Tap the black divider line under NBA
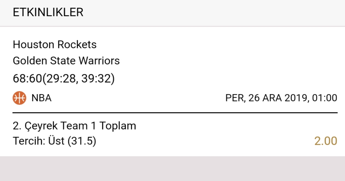The width and height of the screenshot is (345, 181). click(175, 113)
